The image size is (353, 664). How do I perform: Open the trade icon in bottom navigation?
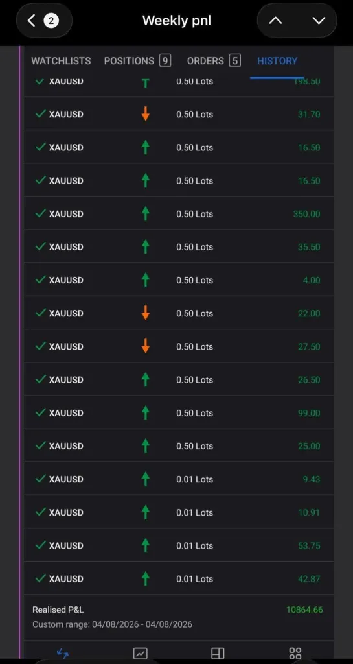[63, 654]
